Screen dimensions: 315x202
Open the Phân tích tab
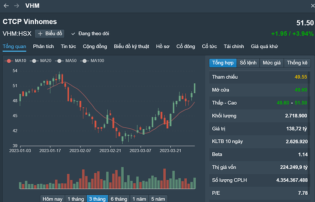[x=43, y=46]
